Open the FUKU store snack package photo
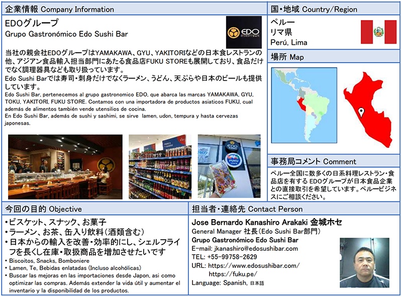The image size is (402, 297). (229, 167)
